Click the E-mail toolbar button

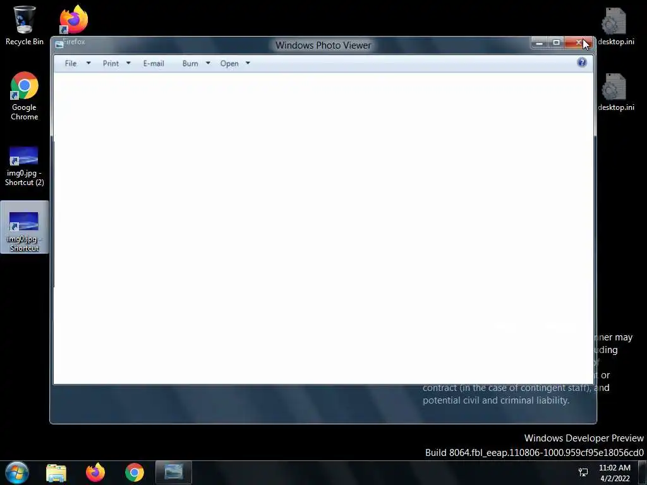point(154,64)
